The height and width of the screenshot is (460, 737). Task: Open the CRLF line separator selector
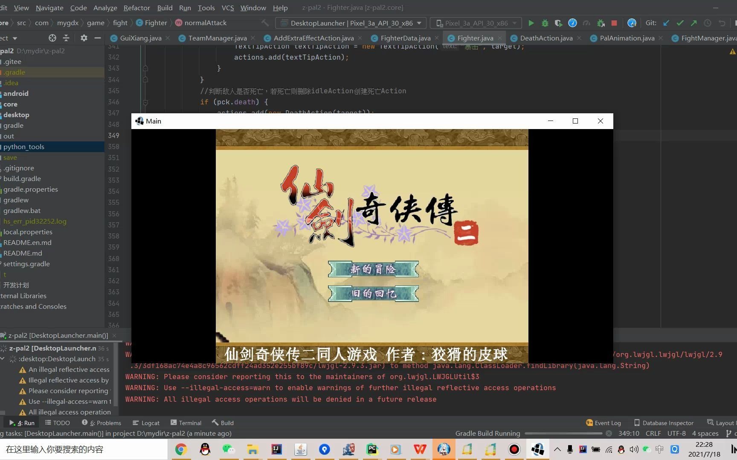tap(653, 433)
